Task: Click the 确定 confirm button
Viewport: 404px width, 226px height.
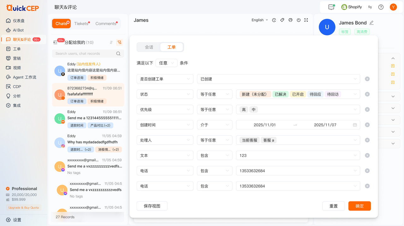Action: (359, 206)
